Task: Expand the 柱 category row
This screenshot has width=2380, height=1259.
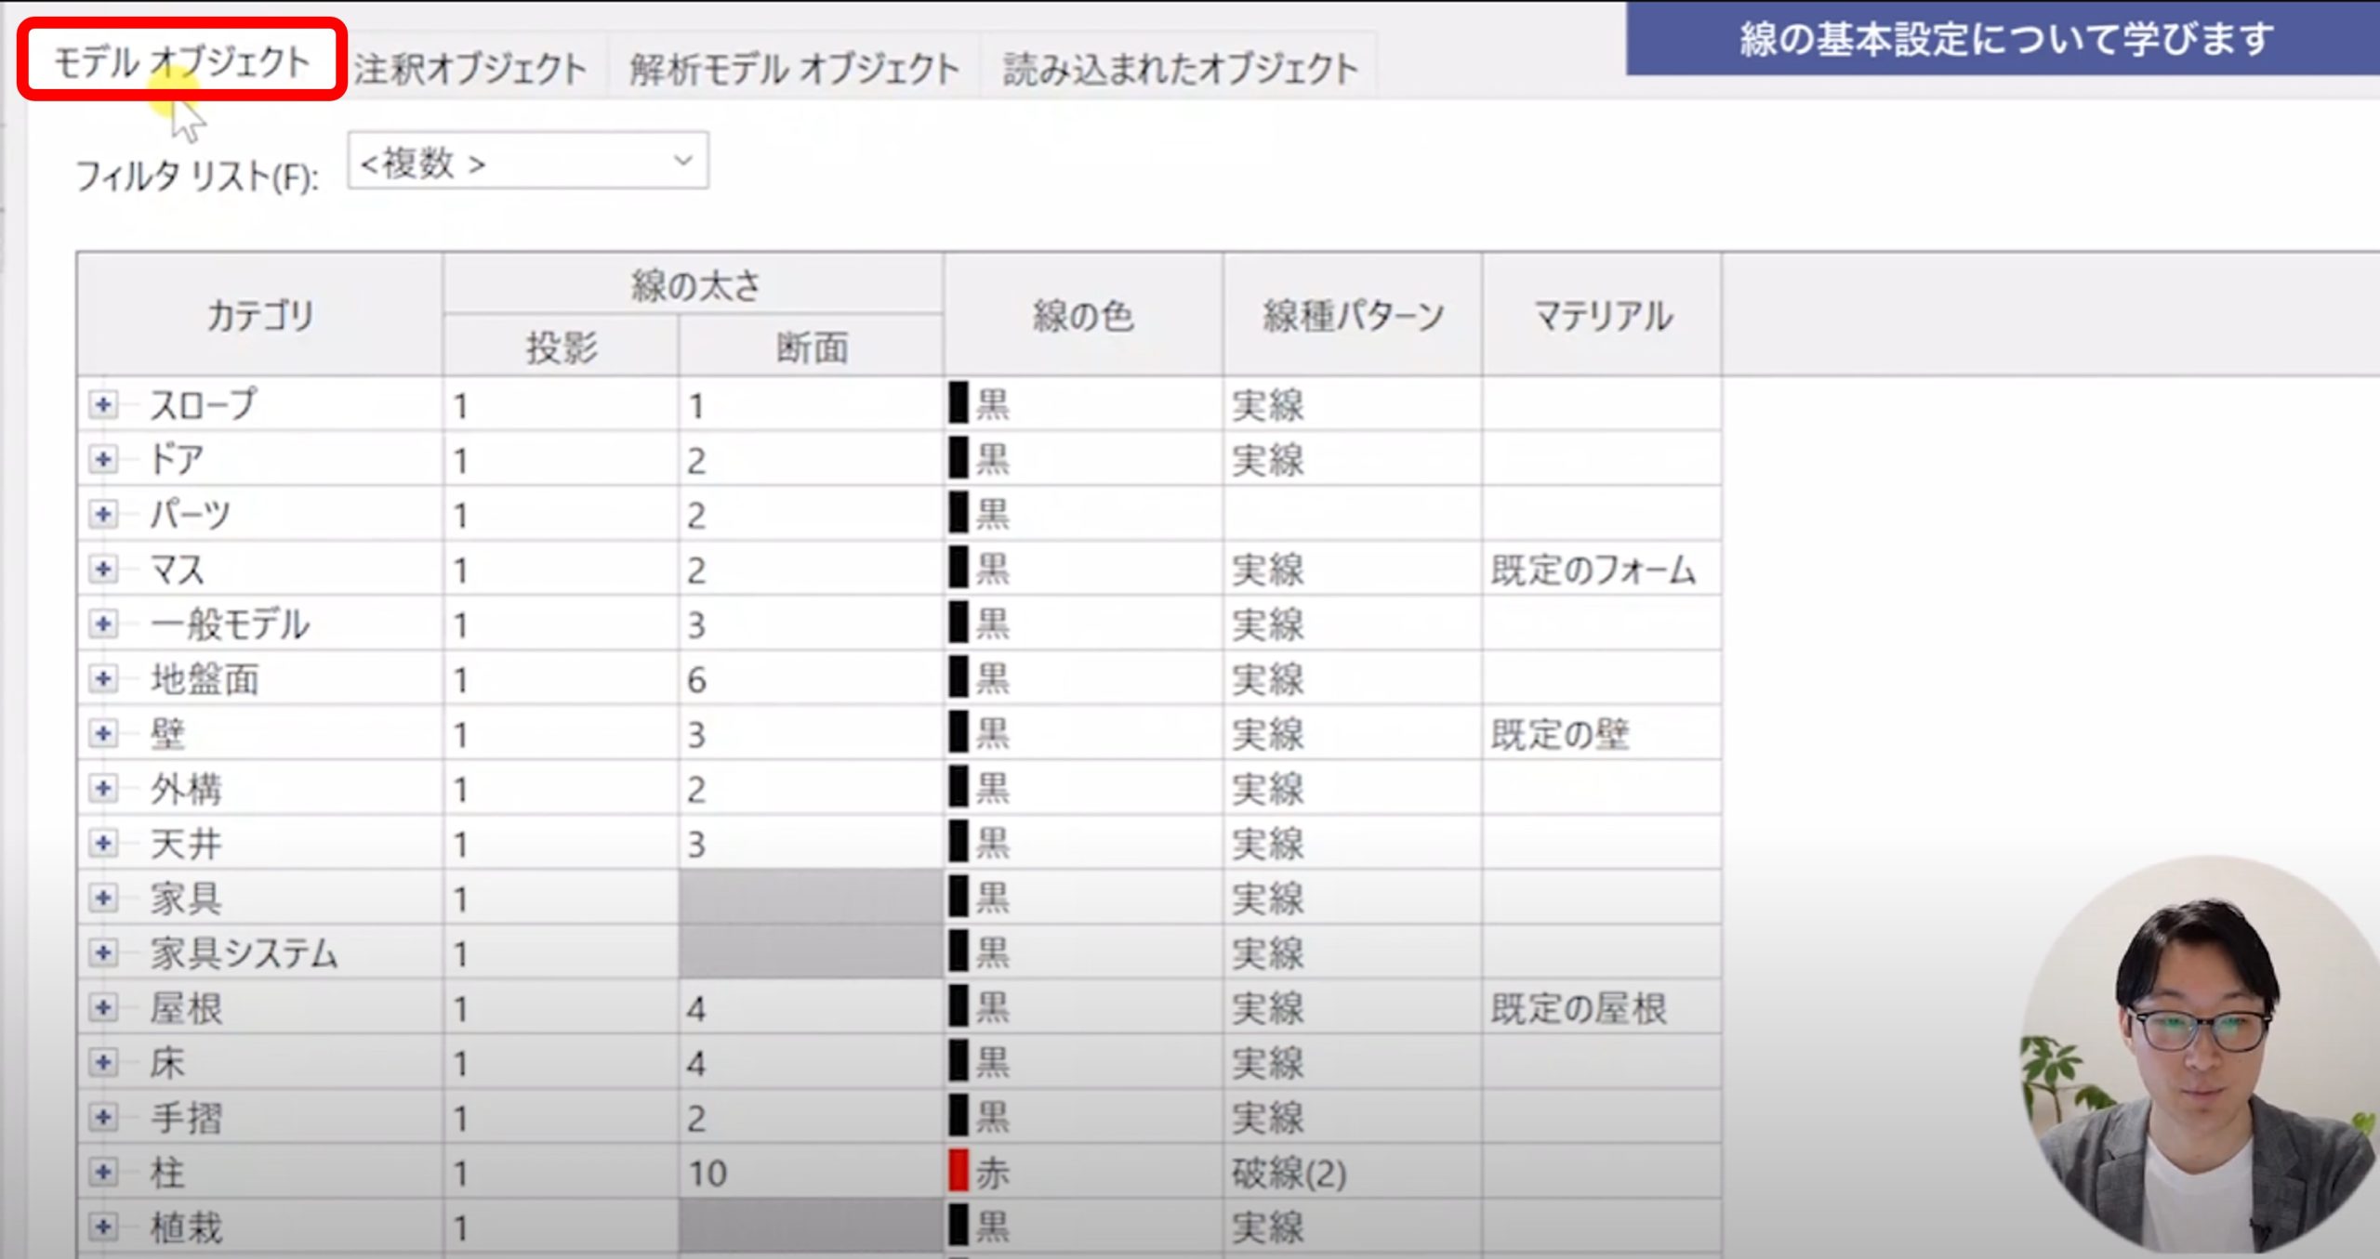Action: [103, 1172]
